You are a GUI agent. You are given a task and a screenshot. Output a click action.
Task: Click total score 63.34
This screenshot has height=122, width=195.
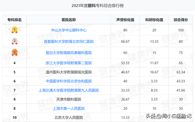[181, 72]
